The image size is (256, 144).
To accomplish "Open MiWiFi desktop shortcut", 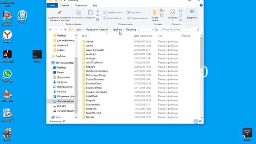I will (247, 134).
